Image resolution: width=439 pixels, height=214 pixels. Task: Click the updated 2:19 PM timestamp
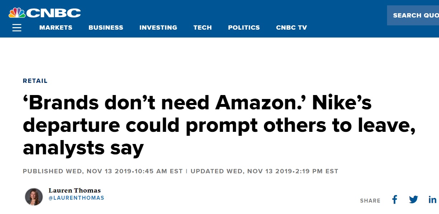click(264, 171)
